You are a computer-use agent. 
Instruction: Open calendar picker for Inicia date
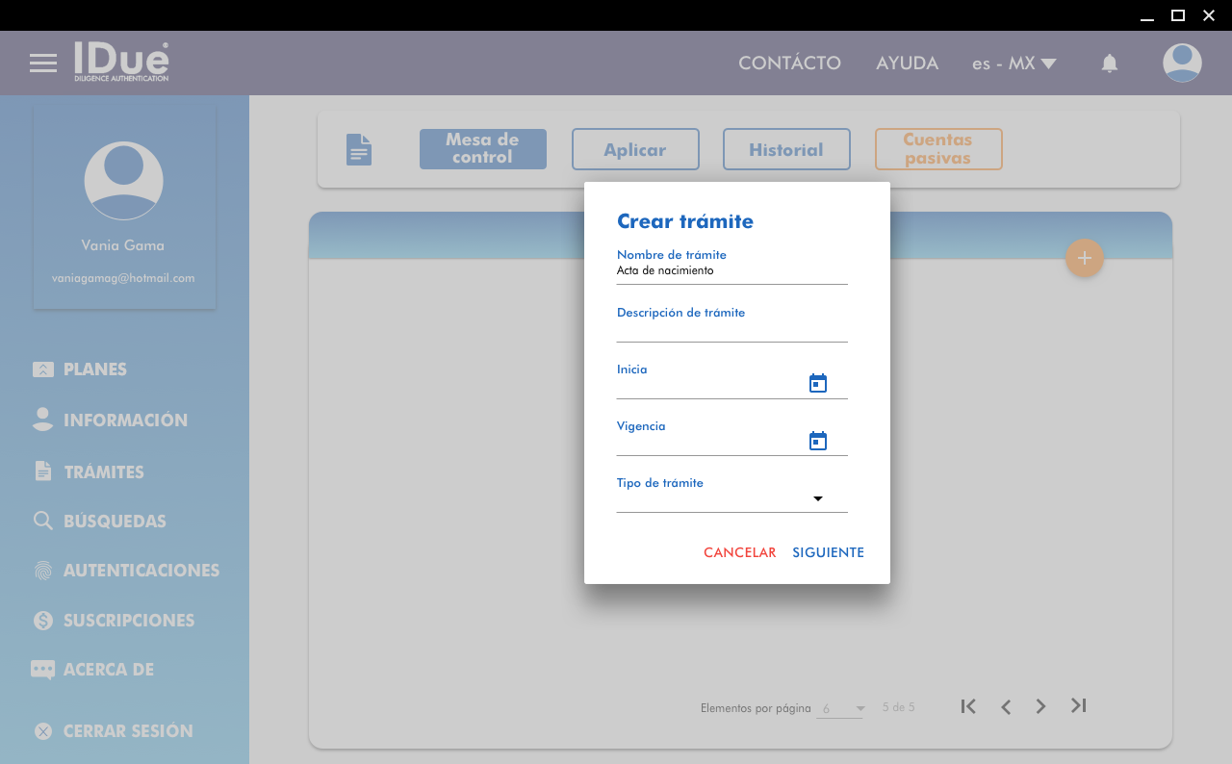point(818,384)
